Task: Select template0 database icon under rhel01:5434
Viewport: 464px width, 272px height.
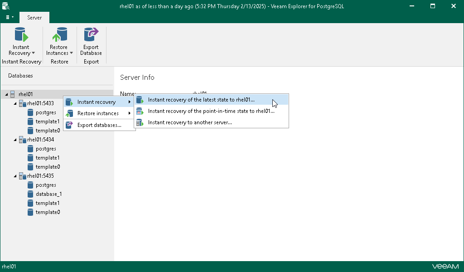Action: click(x=30, y=167)
